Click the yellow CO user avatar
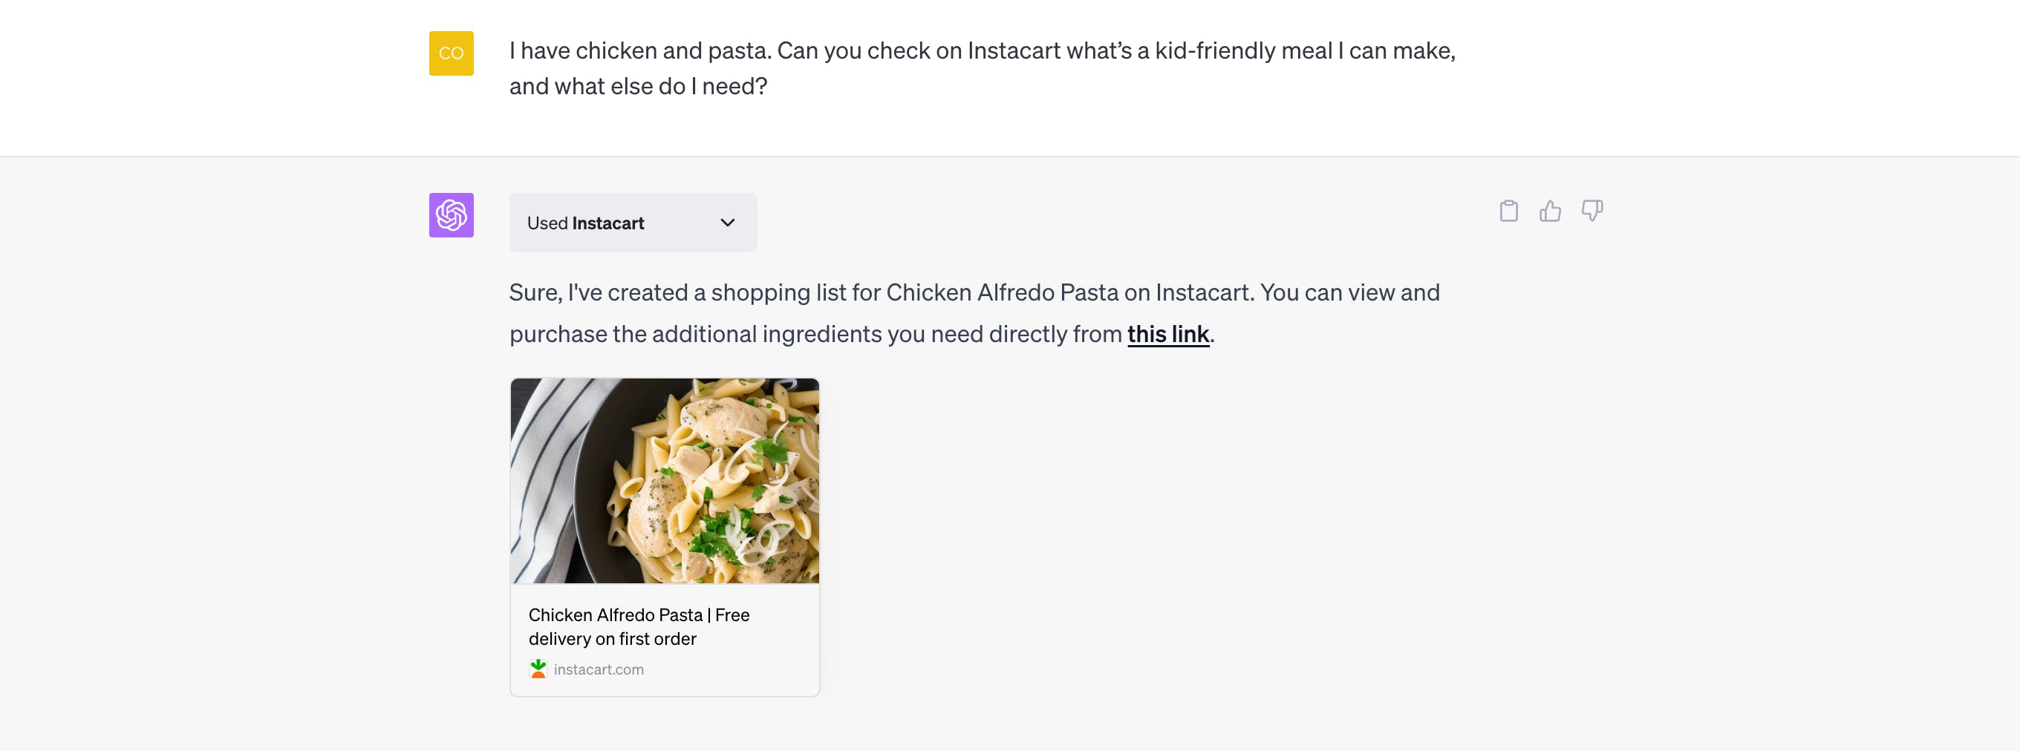Screen dimensions: 2020x751 [451, 53]
